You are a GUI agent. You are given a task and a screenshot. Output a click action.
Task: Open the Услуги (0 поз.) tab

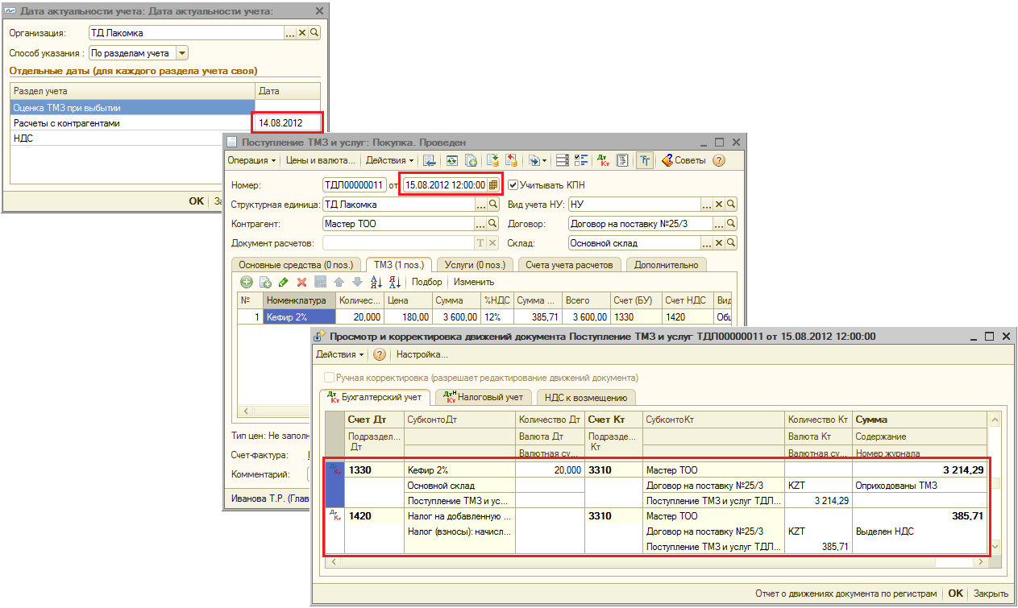[x=475, y=264]
